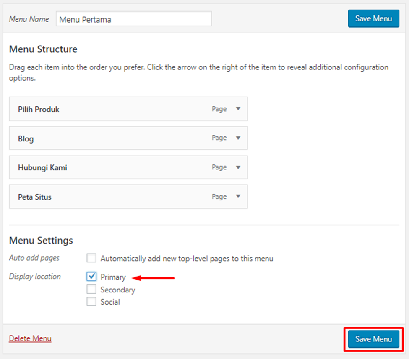
Task: Click the Secondary checkbox label text
Action: click(118, 290)
